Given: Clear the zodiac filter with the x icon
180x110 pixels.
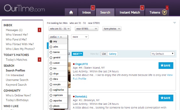Looking at the screenshot, I should click(x=58, y=37).
